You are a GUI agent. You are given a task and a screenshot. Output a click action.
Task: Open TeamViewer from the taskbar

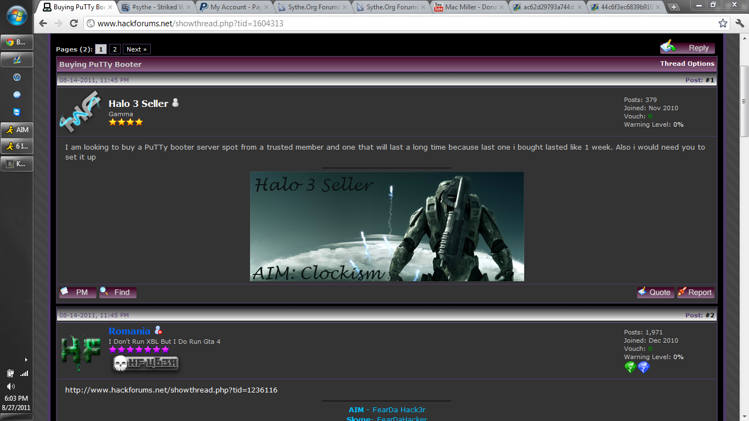[17, 112]
